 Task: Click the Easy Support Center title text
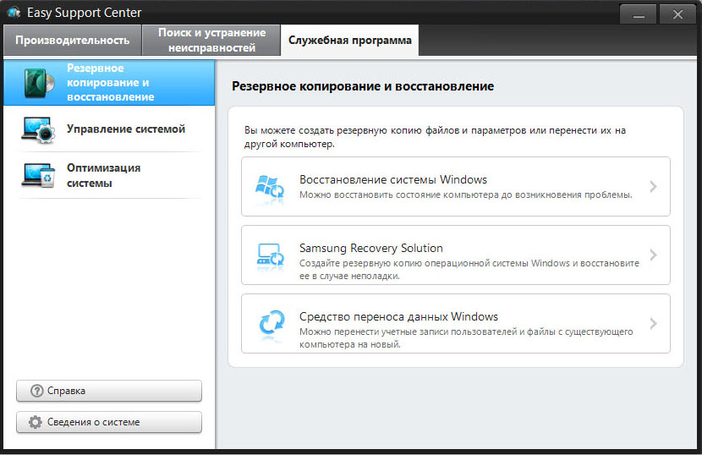85,13
